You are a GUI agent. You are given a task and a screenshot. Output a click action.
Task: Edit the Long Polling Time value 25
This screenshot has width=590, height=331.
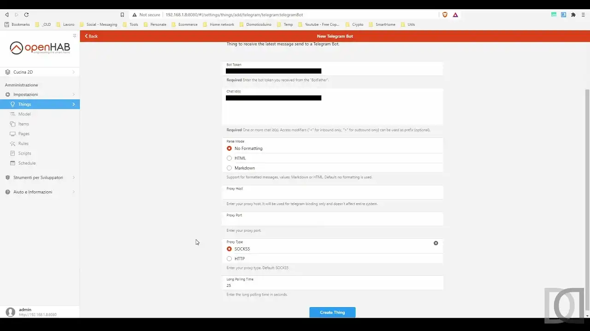(332, 285)
